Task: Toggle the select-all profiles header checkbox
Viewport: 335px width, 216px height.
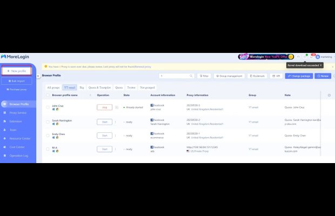Action: [48, 95]
